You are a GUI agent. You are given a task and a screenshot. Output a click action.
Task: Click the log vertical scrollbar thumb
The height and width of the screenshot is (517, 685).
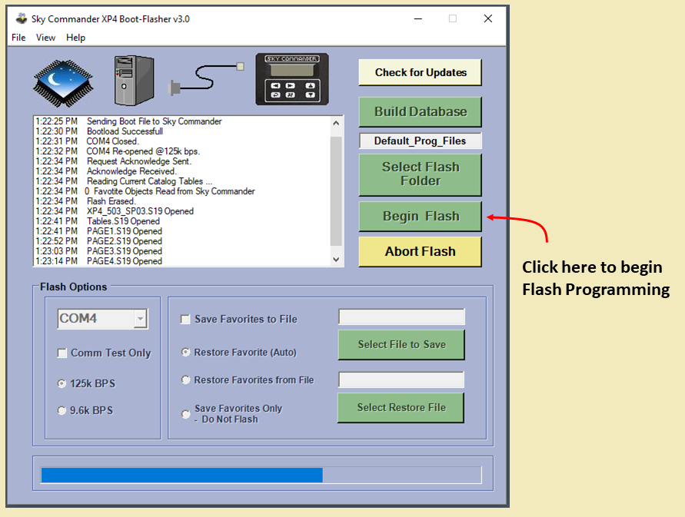click(x=336, y=191)
